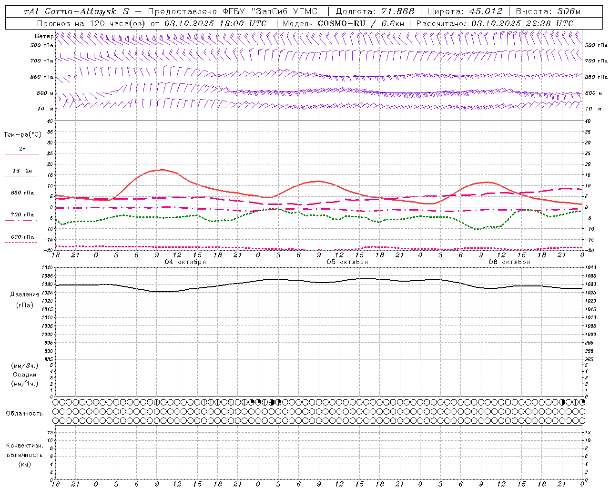610x488 pixels.
Task: Select the longitude value Долгота: 71.868
Action: coord(375,12)
